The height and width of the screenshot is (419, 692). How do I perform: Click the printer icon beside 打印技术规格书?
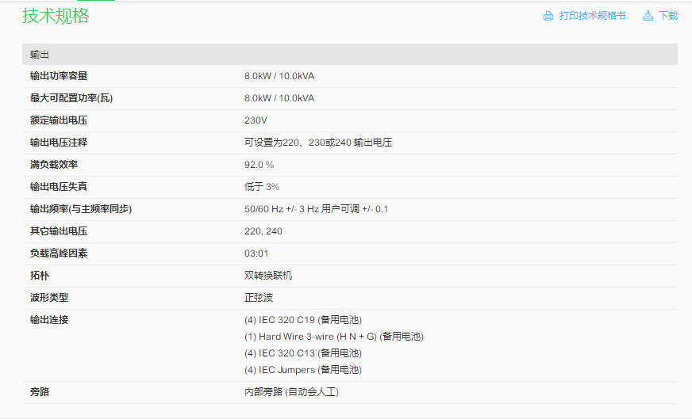pyautogui.click(x=548, y=16)
